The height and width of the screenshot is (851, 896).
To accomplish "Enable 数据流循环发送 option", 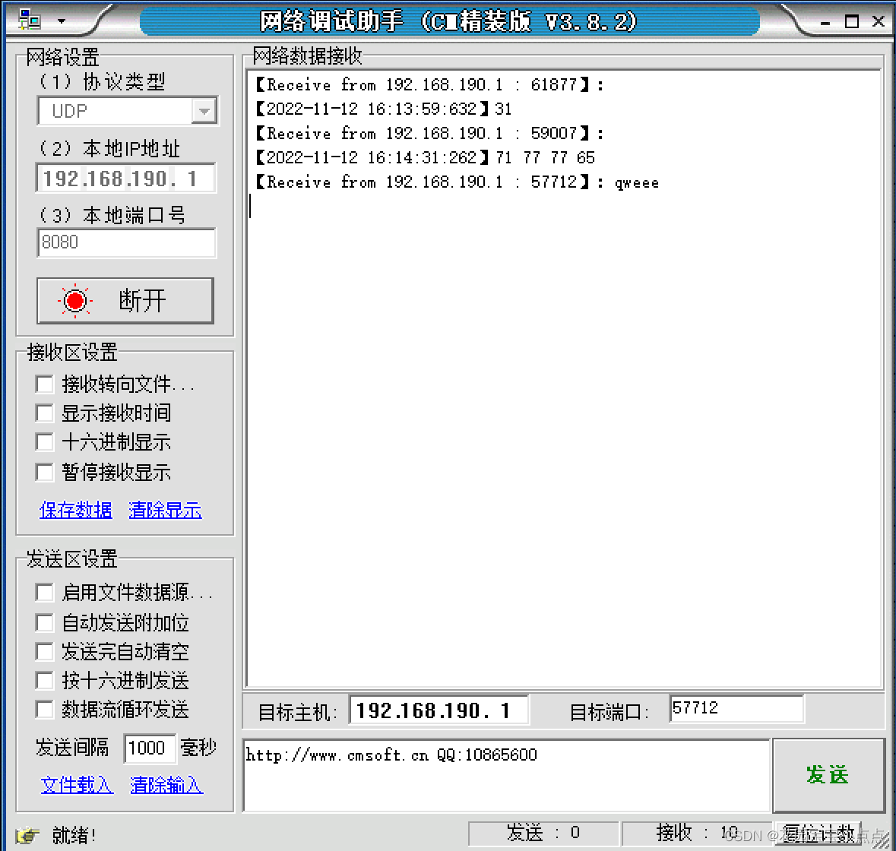I will tap(44, 709).
